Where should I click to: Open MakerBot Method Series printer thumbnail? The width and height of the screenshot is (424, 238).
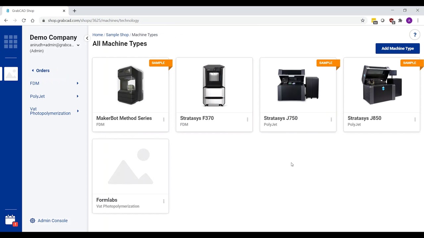pyautogui.click(x=131, y=85)
